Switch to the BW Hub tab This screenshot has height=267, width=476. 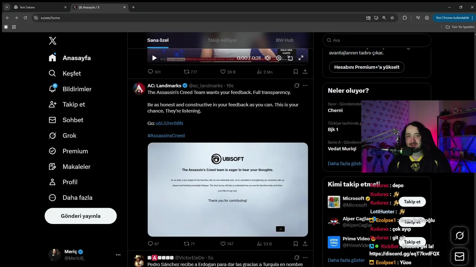coord(284,40)
